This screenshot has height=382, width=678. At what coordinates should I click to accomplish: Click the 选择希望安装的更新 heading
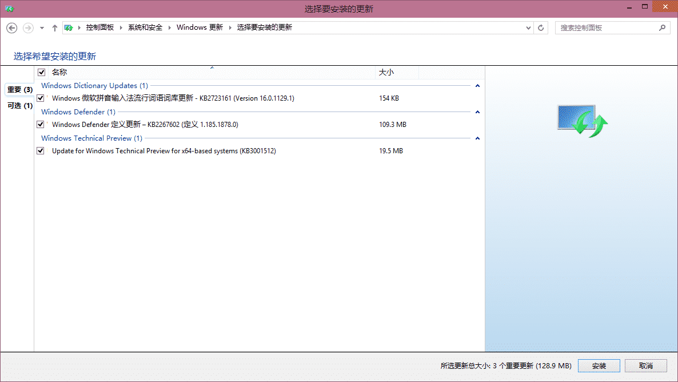click(x=54, y=56)
